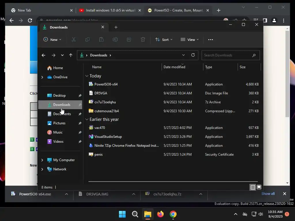The width and height of the screenshot is (295, 221).
Task: Go forward in File Explorer
Action: 53,55
